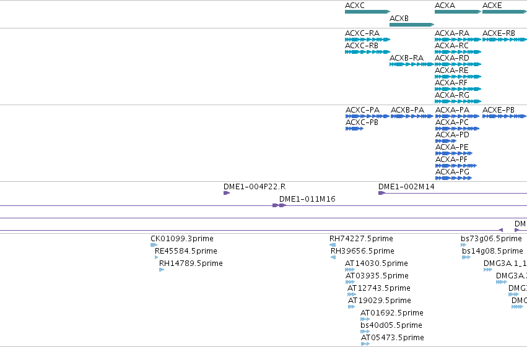Click the DME1-011M16 clone arrows
This screenshot has width=527, height=347.
(x=279, y=205)
